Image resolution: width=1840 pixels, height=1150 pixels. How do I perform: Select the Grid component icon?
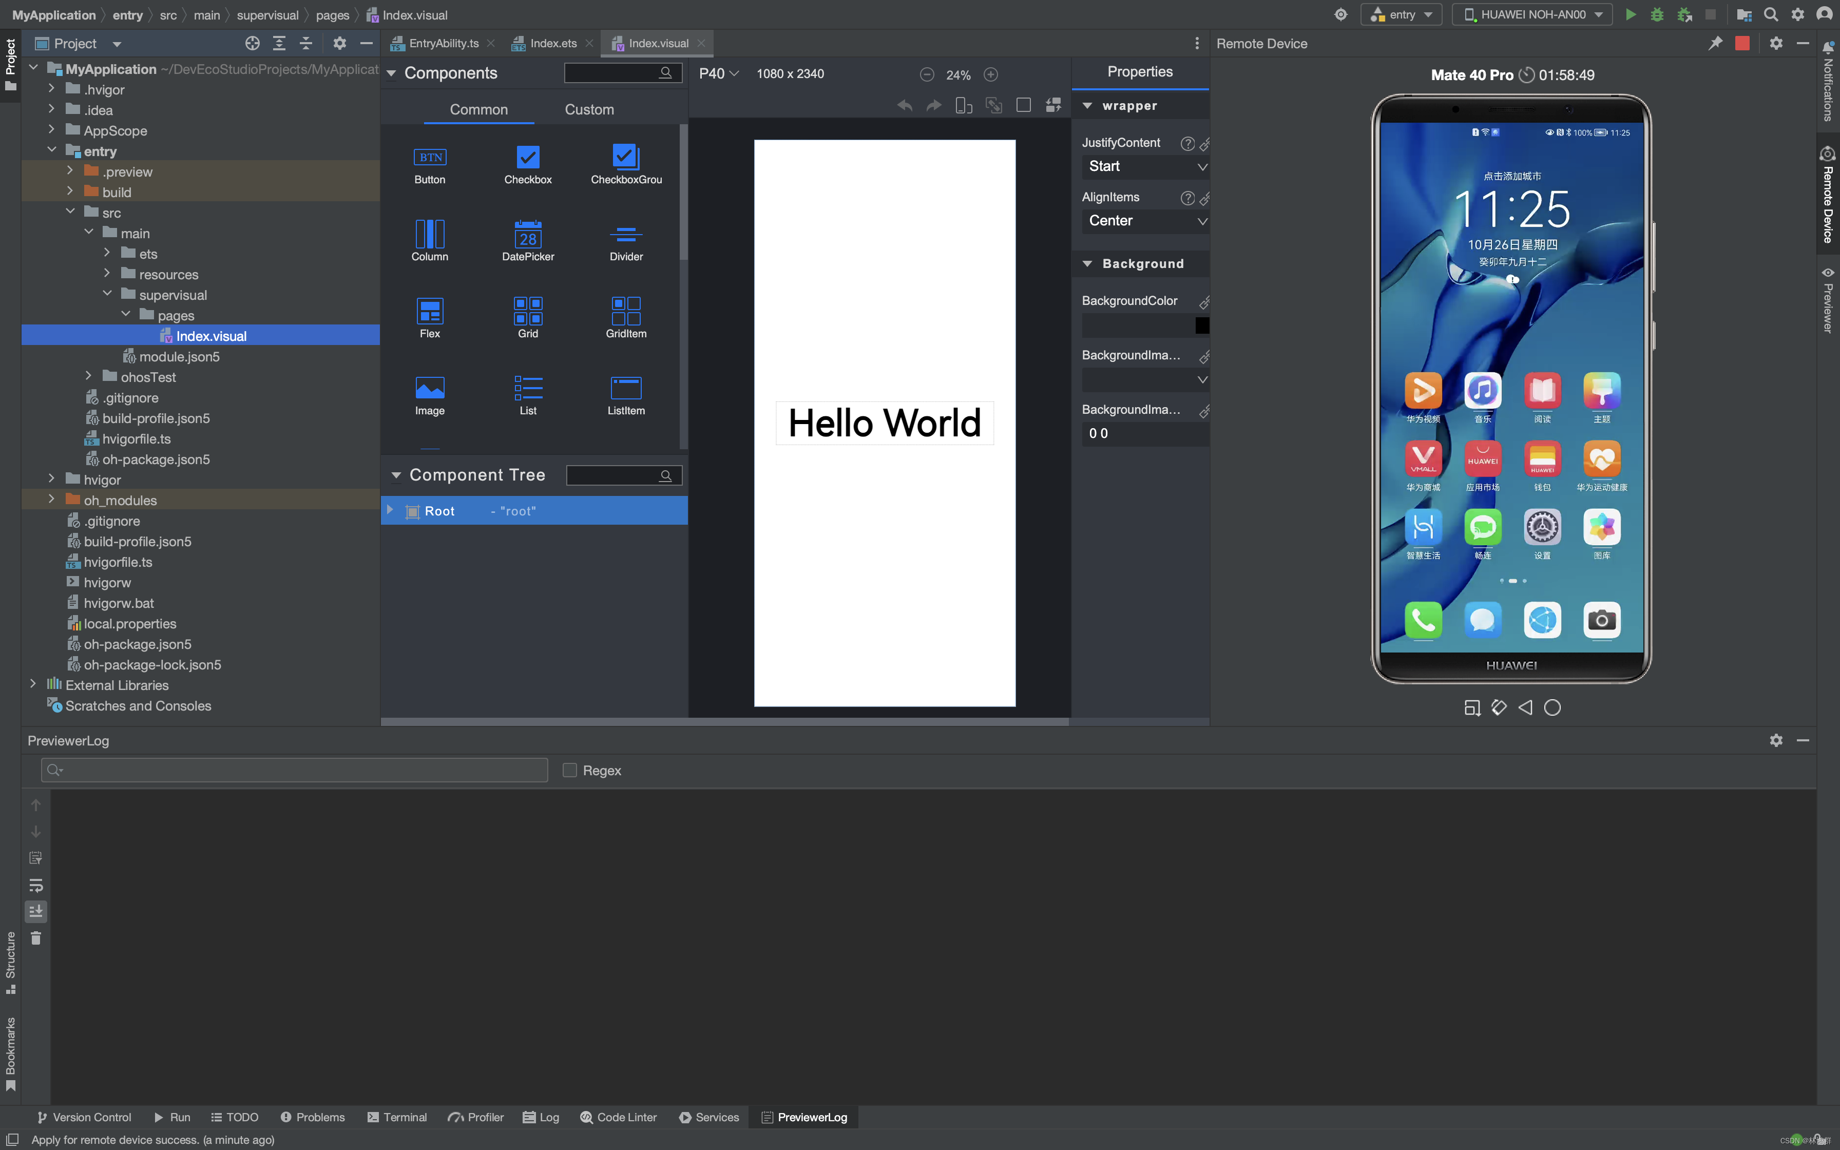[x=528, y=311]
